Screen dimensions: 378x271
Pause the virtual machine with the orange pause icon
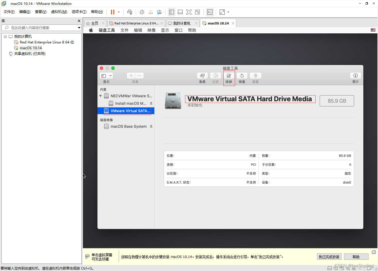(113, 12)
